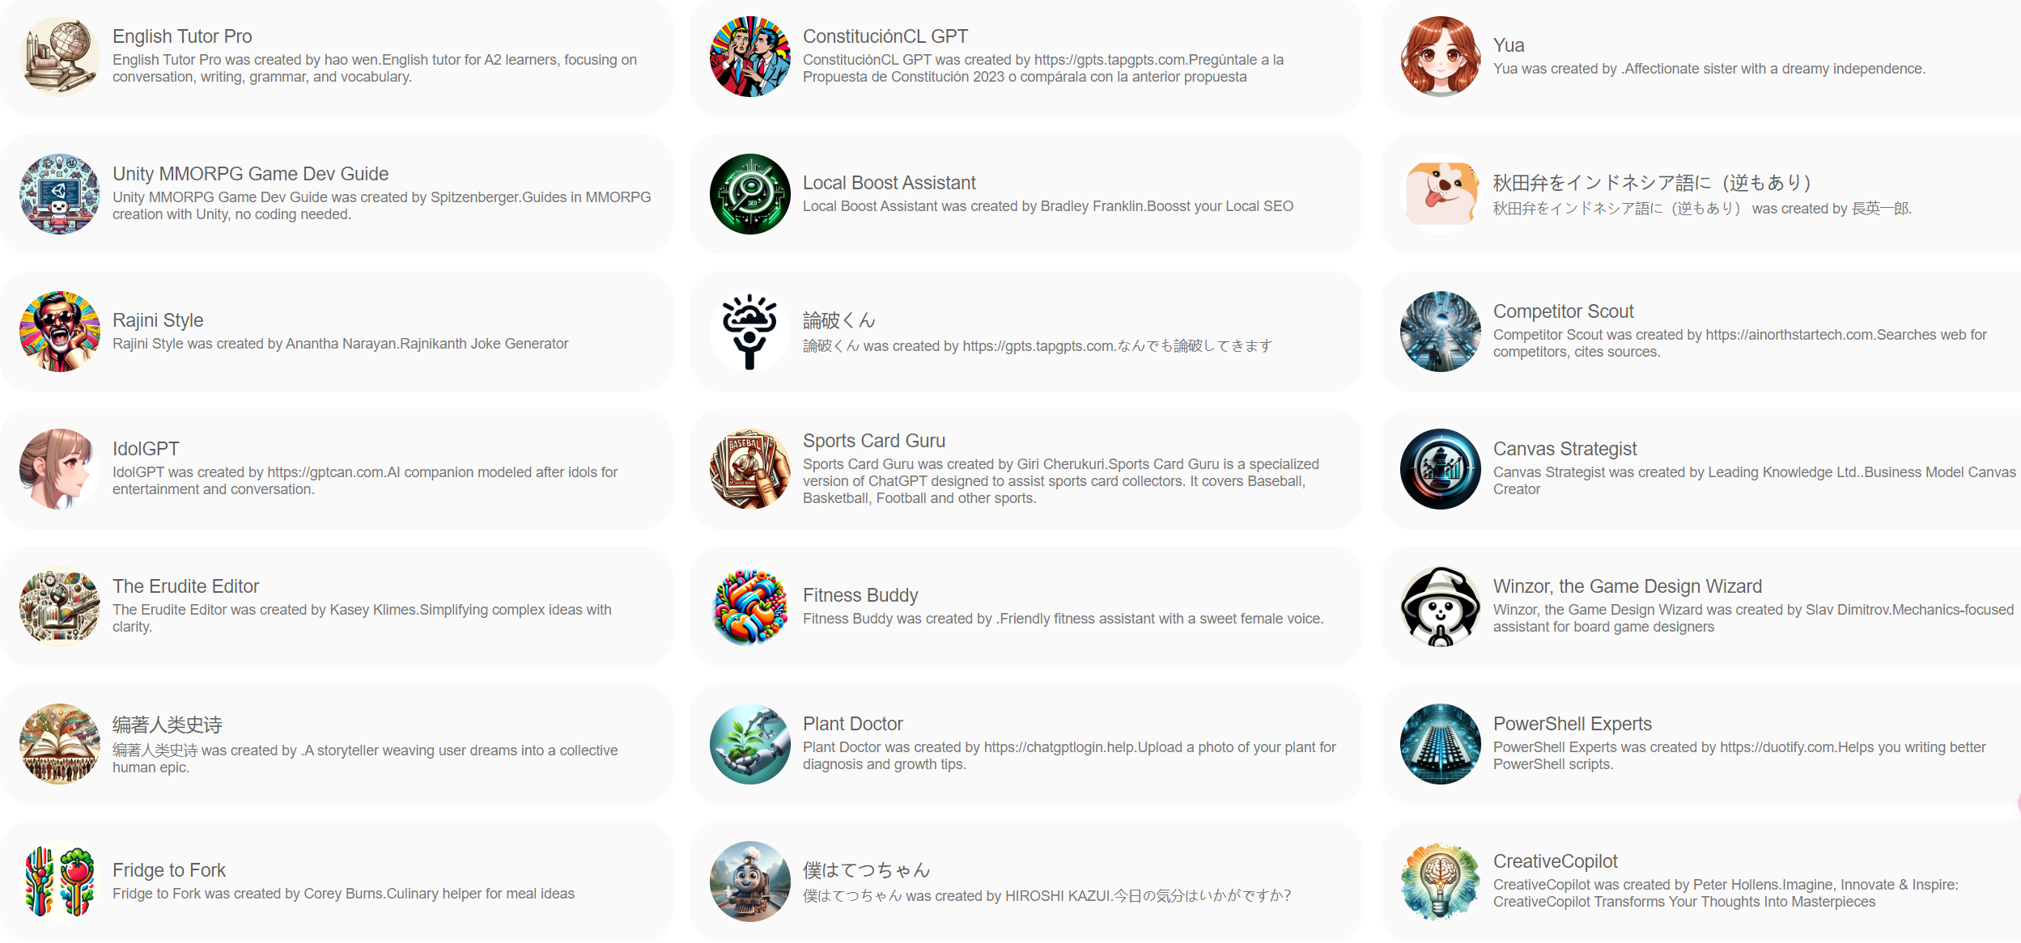Open the Fridge to Fork vegetable icon
2021x943 pixels.
pos(60,882)
